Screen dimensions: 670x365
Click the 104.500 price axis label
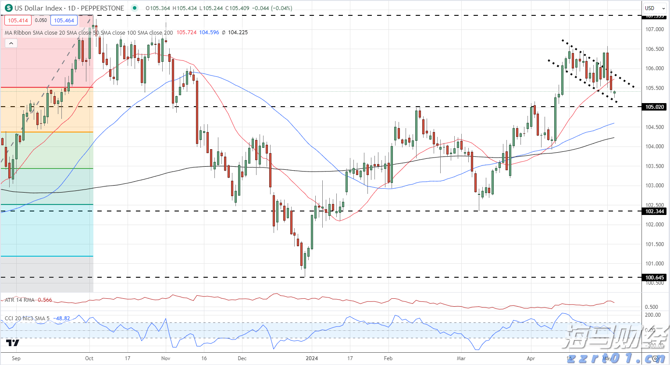tap(655, 127)
